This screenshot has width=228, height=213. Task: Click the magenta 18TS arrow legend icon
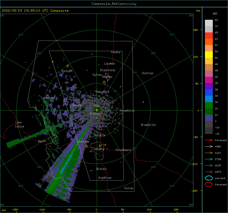(x=209, y=172)
